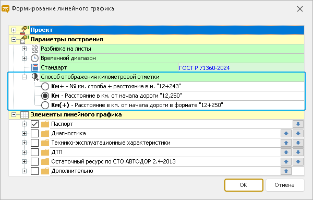The height and width of the screenshot is (200, 313).
Task: Click the Параметры построения node icon
Action: [25, 39]
